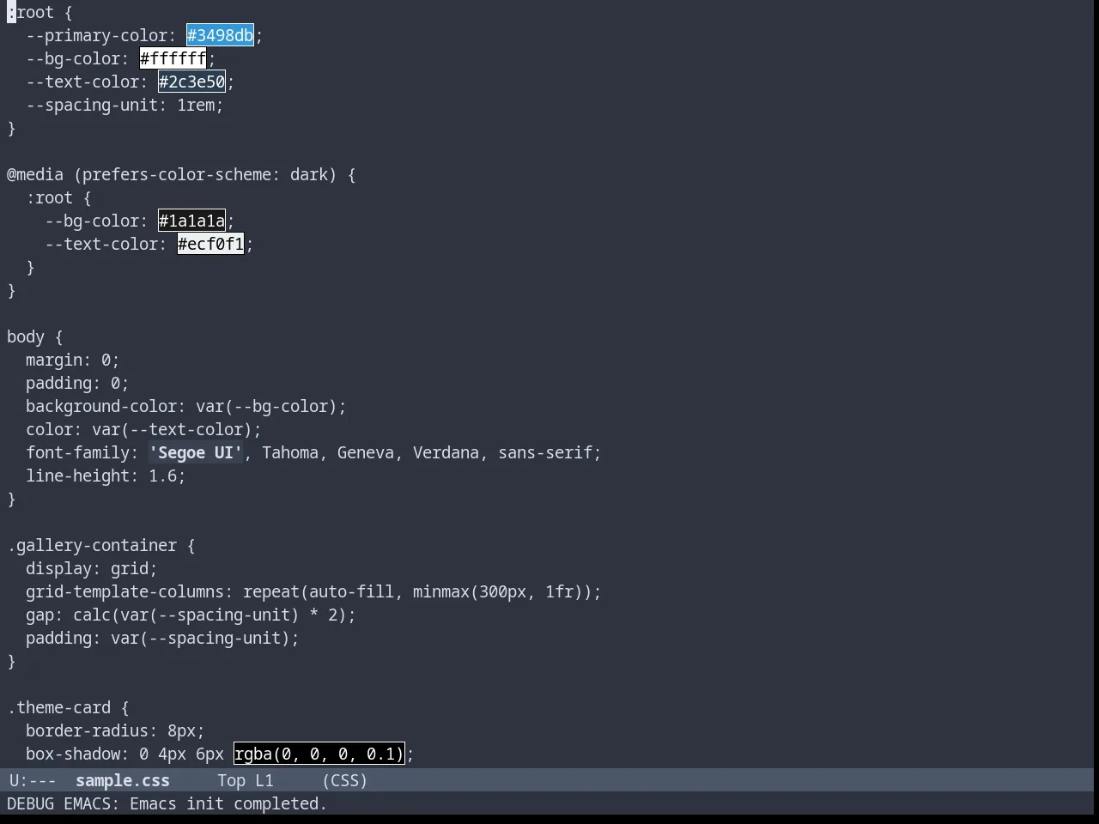Click 'sans-serif' in the font-family line
Image resolution: width=1099 pixels, height=824 pixels.
[x=545, y=452]
